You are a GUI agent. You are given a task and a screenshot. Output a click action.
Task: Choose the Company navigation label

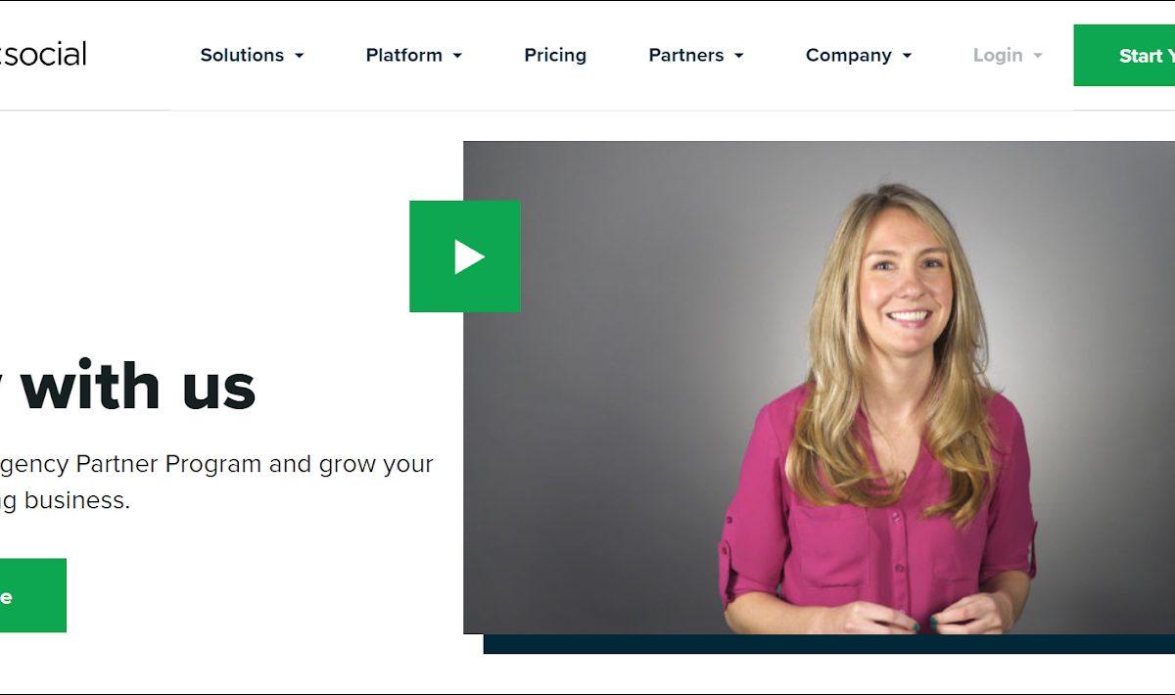849,55
